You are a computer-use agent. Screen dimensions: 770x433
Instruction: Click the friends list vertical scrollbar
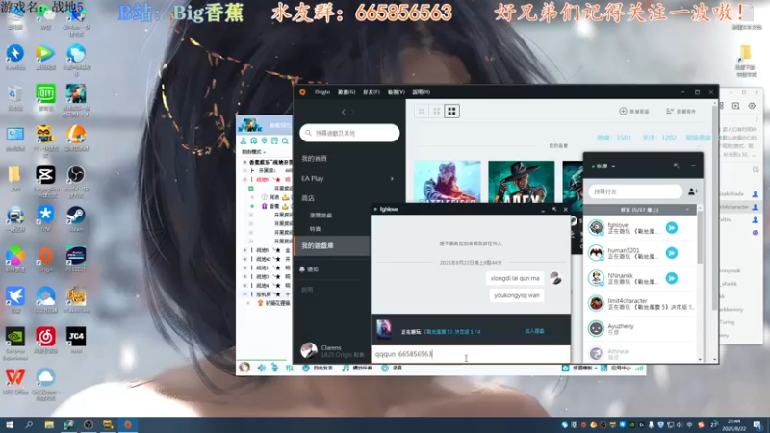[x=700, y=236]
